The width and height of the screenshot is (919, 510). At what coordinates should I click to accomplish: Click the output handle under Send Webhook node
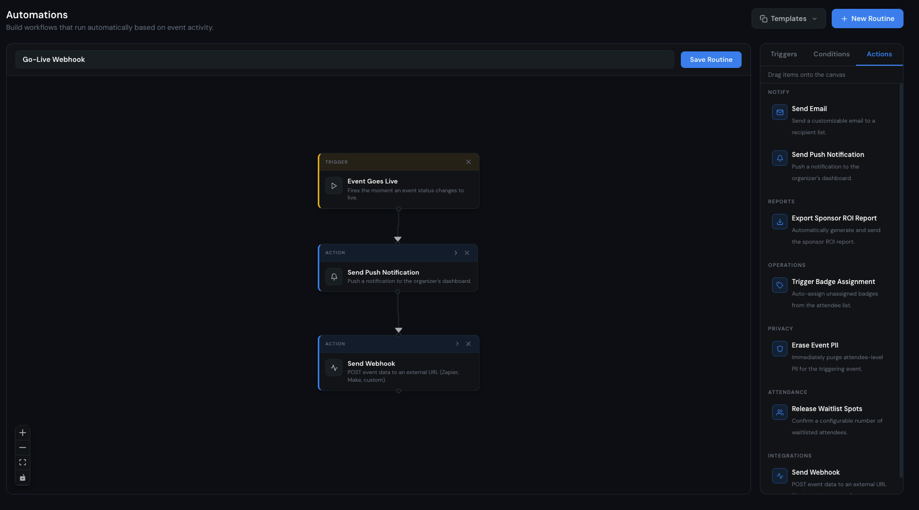pos(398,391)
